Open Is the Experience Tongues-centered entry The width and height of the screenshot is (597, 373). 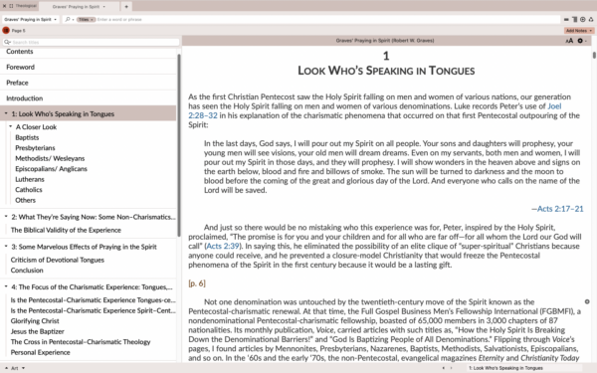click(x=94, y=300)
